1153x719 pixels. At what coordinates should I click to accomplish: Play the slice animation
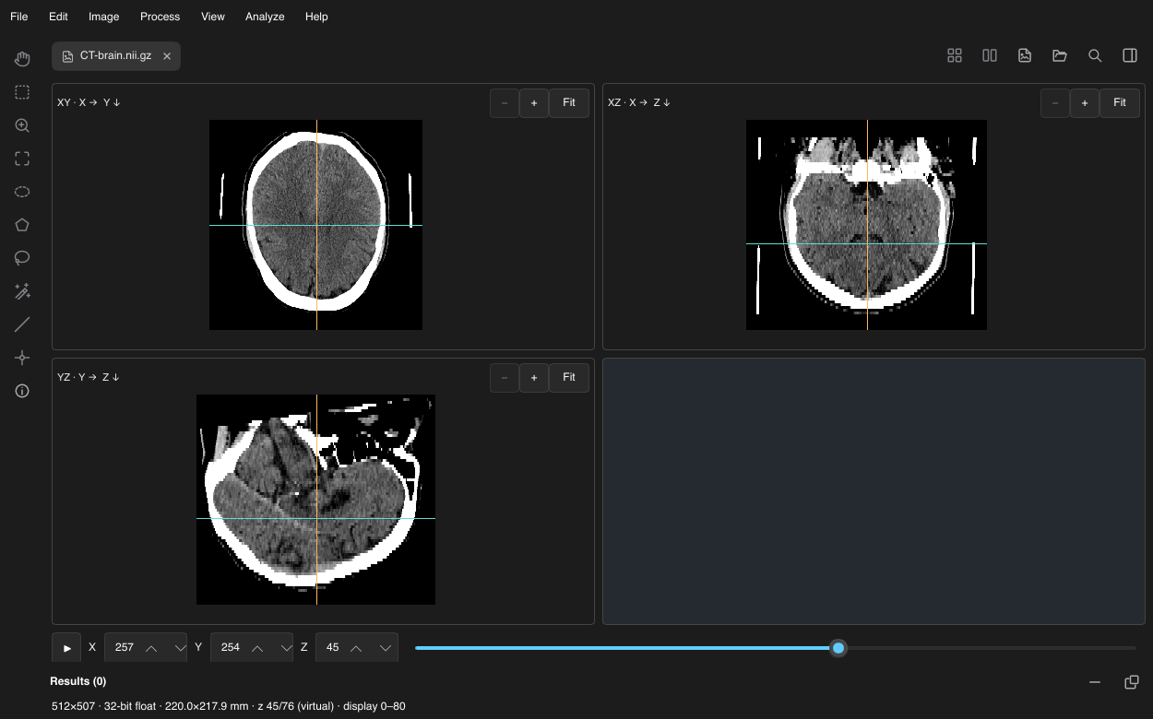point(66,648)
